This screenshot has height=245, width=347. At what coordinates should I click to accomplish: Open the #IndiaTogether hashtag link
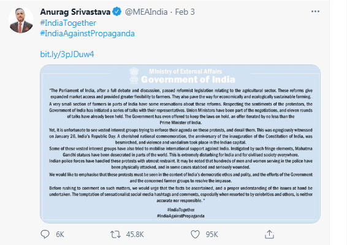coord(68,23)
